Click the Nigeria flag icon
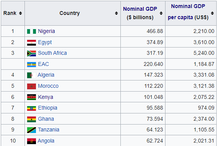This screenshot has width=219, height=146. click(31, 31)
